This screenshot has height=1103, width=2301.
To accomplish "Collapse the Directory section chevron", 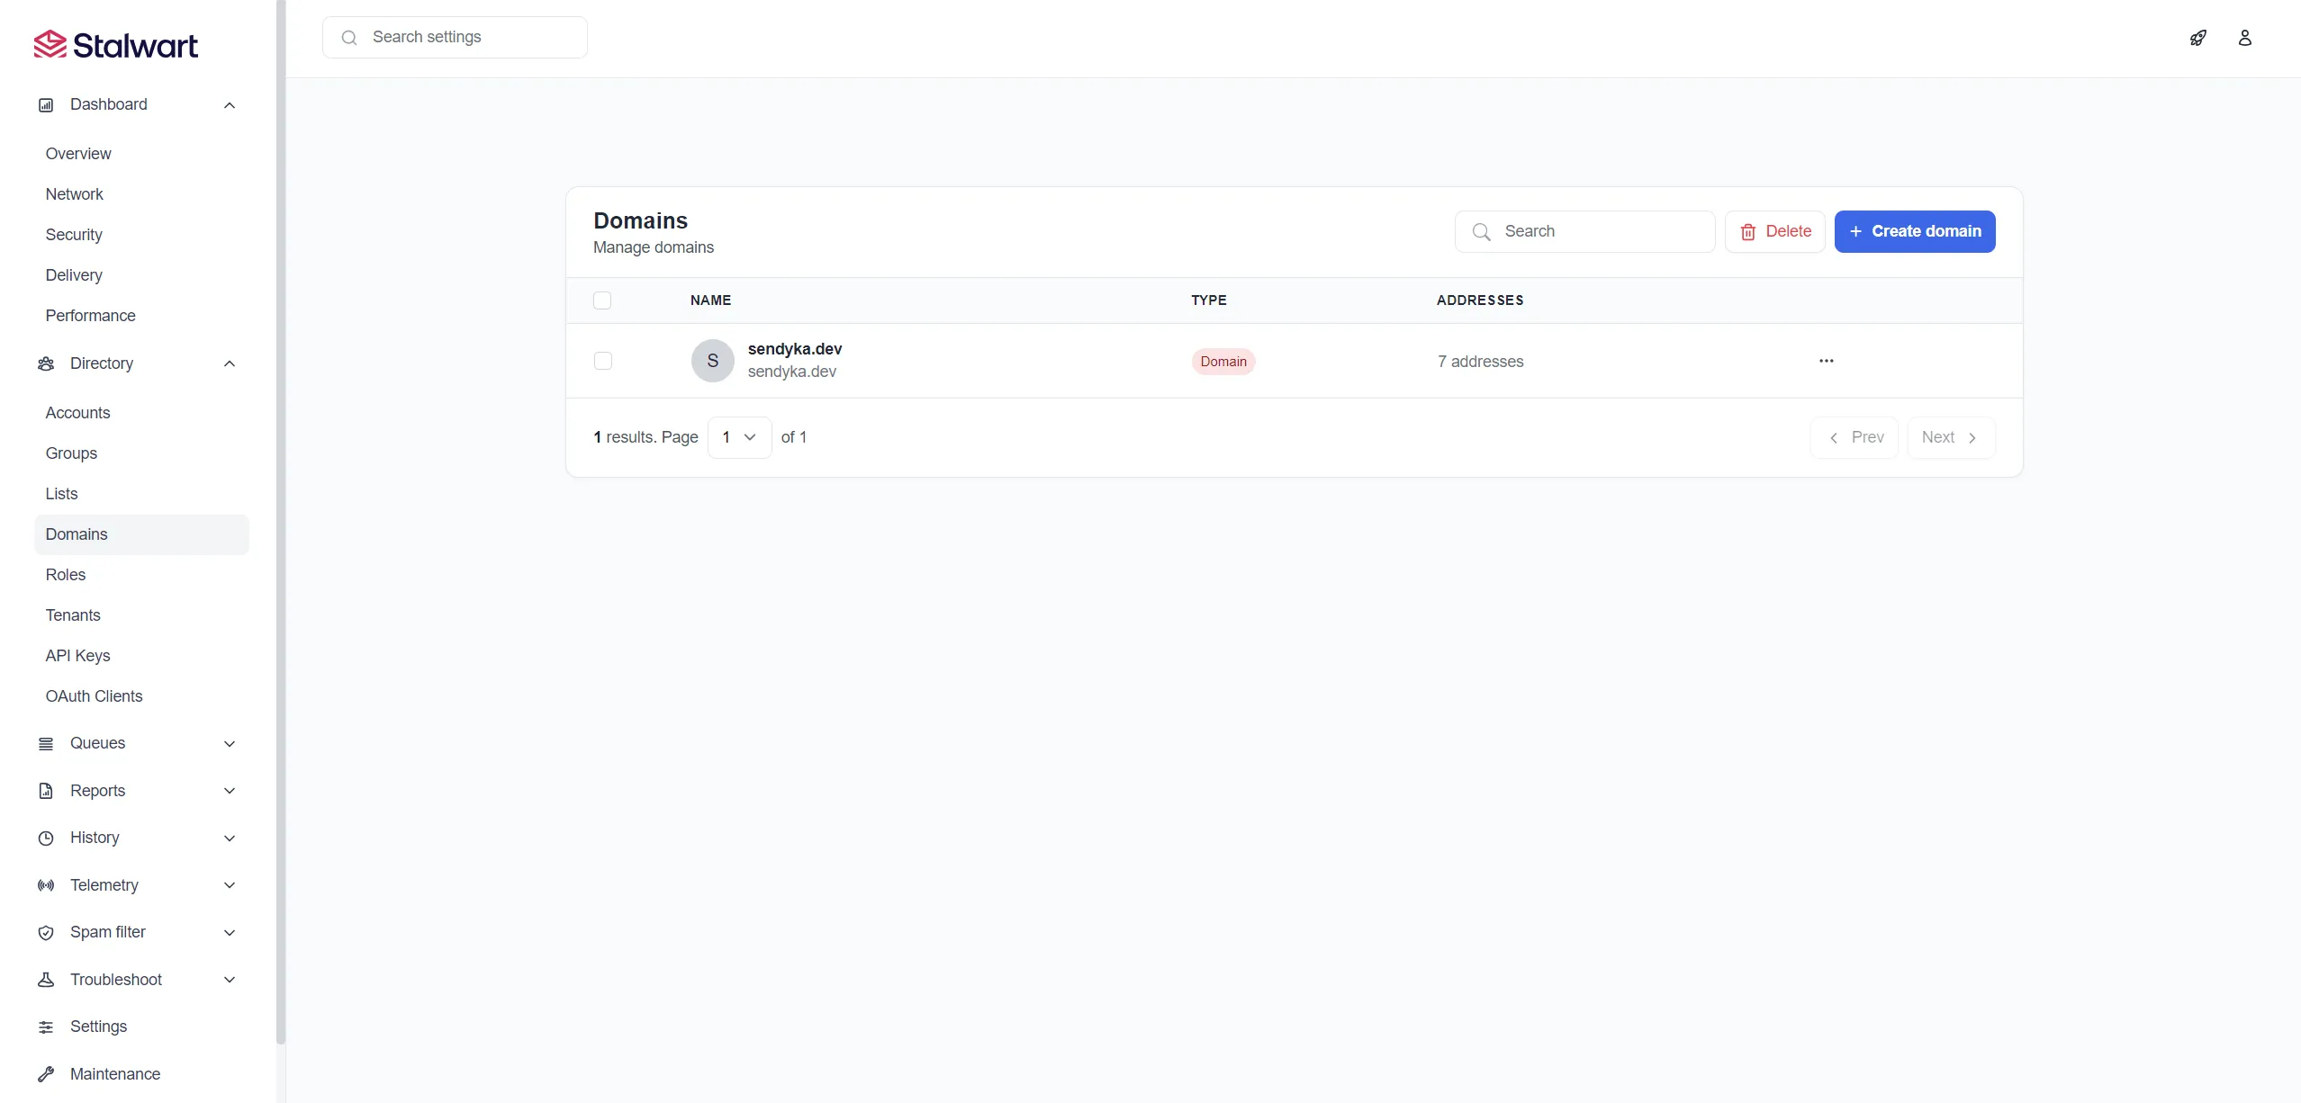I will tap(230, 363).
